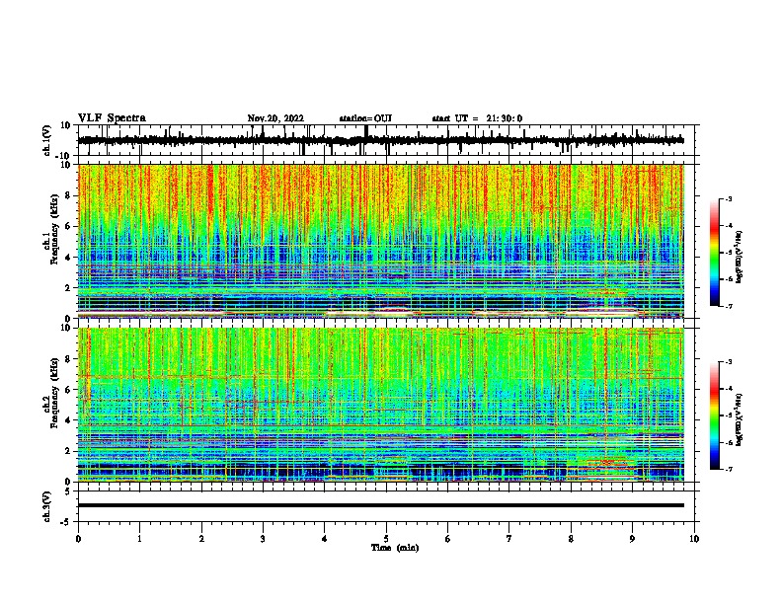Select the date text "Nov.20, 2022"
This screenshot has height=604, width=782.
(x=275, y=118)
